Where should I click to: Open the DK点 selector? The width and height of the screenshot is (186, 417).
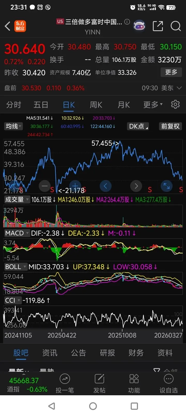coord(138,126)
